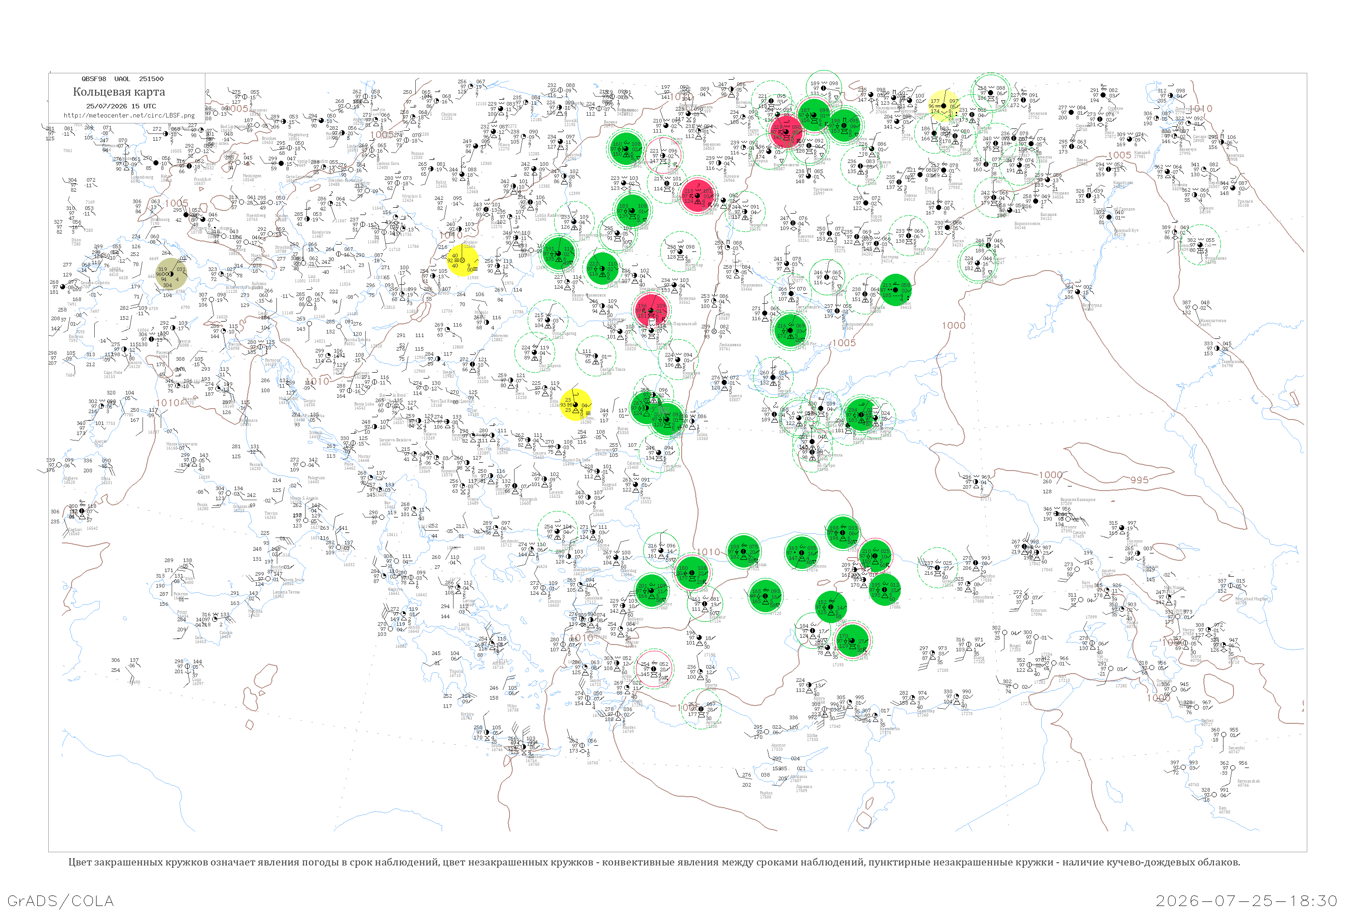Select the 'Arad 15200' station label
1366x911 pixels.
(483, 379)
